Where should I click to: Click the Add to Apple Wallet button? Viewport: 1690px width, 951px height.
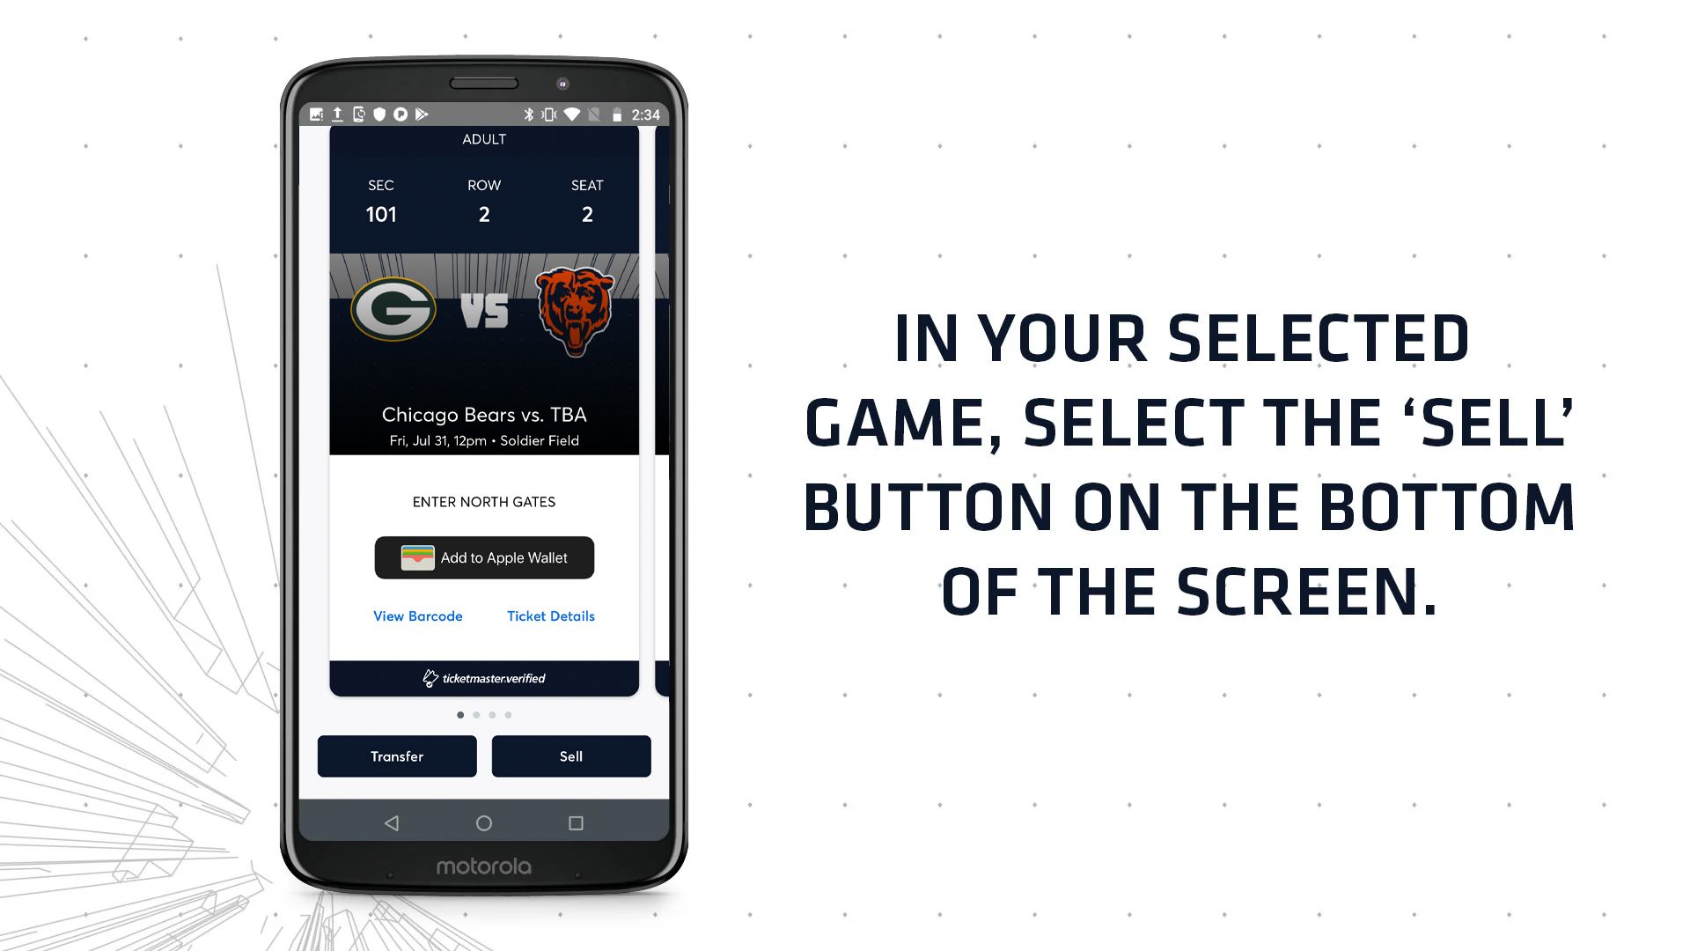click(x=484, y=557)
